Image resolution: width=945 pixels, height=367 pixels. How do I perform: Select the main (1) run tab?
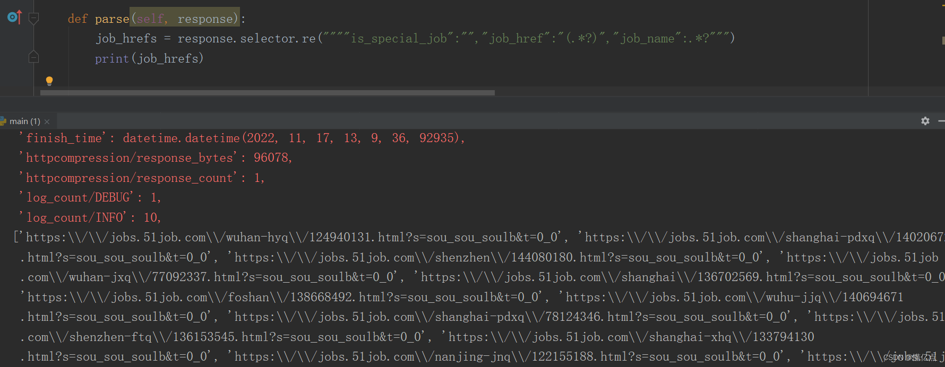point(24,121)
